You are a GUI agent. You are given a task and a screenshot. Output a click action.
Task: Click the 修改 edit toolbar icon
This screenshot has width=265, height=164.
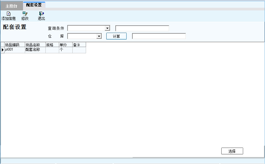(25, 16)
